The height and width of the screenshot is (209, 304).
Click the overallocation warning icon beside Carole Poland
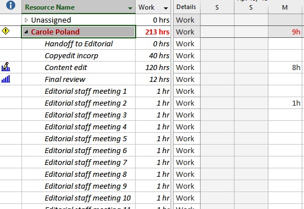[x=6, y=31]
